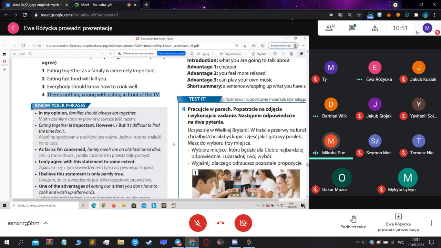Raise hand using Podnieś rękę button

click(x=353, y=223)
